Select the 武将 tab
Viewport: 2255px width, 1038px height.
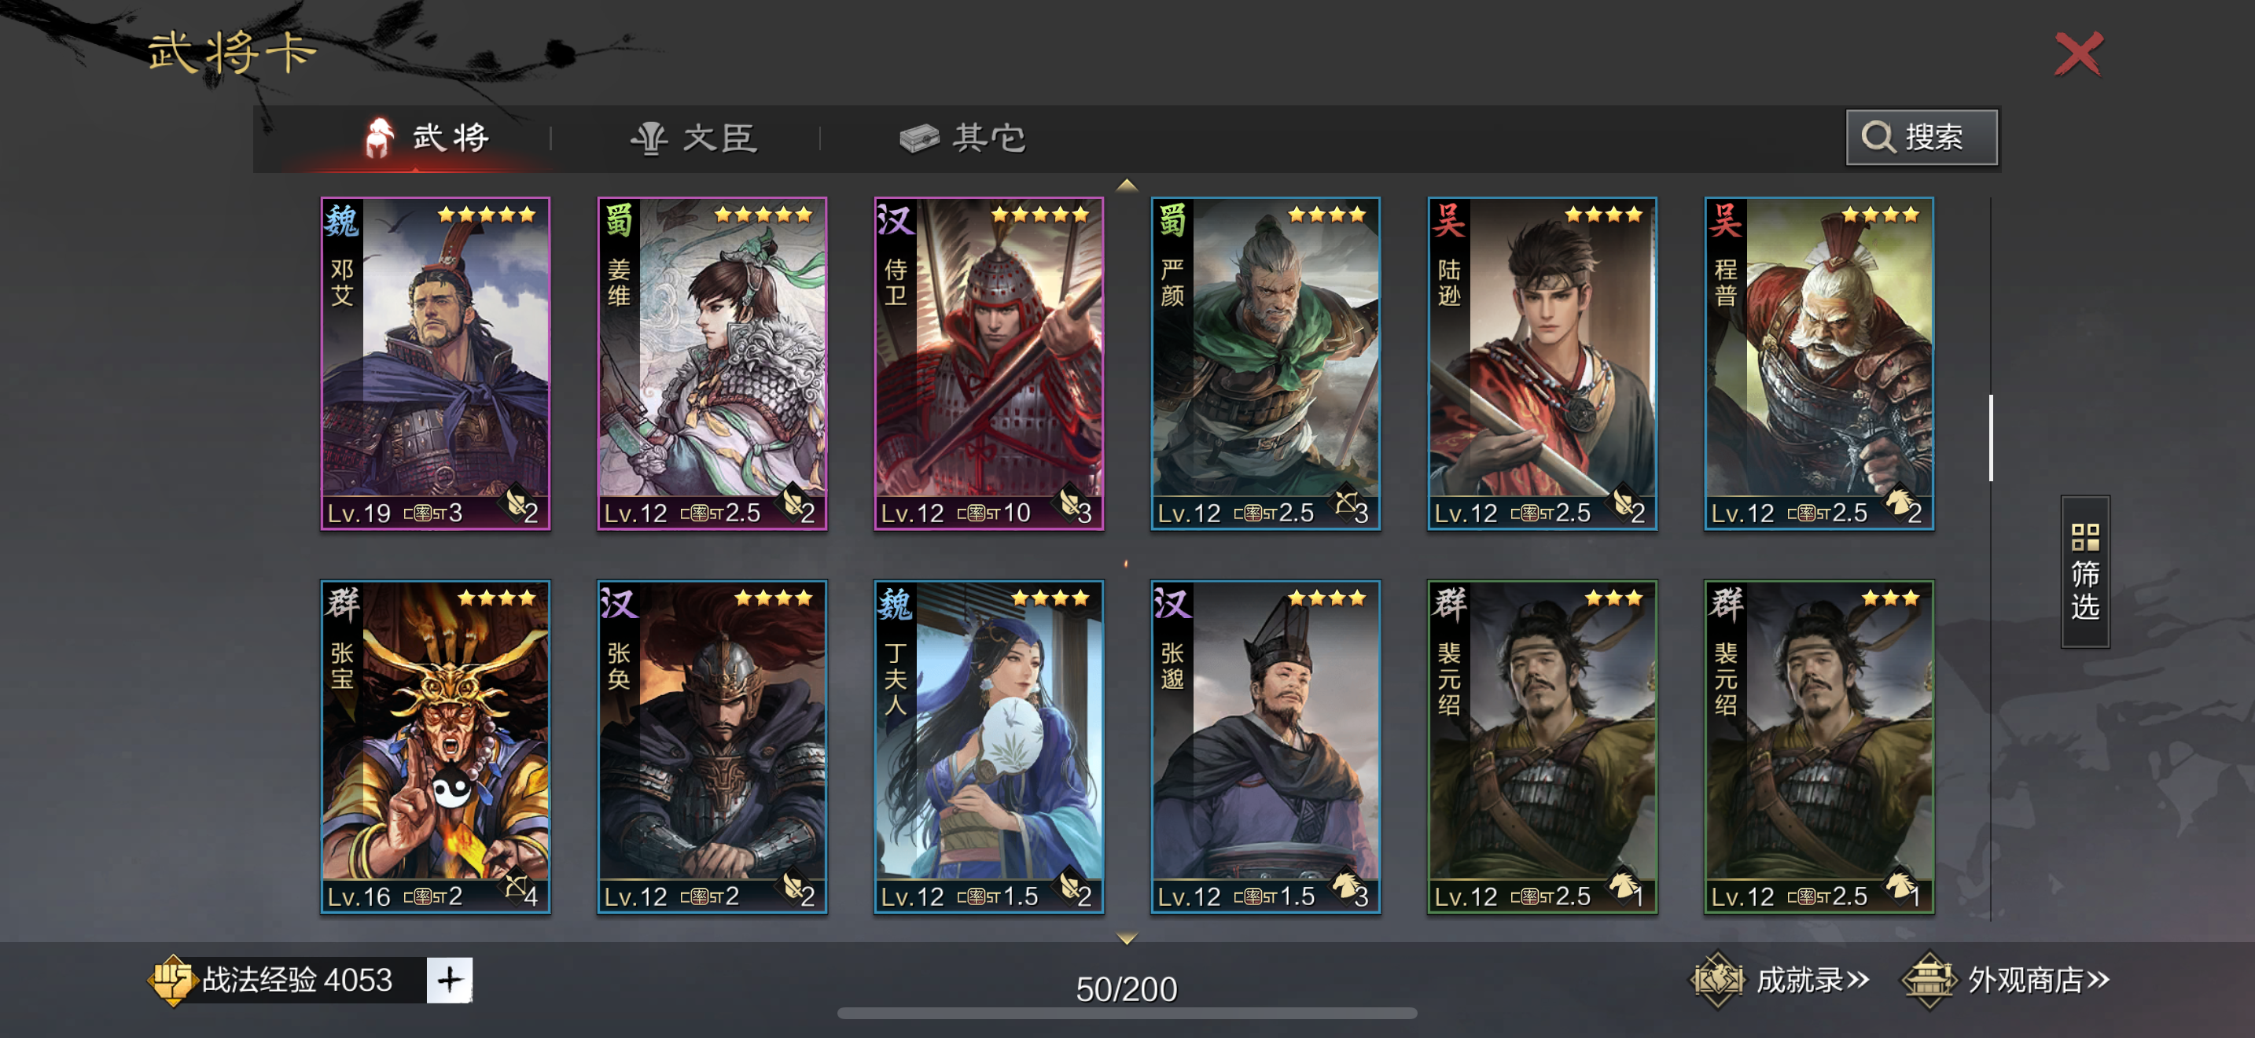click(x=426, y=138)
